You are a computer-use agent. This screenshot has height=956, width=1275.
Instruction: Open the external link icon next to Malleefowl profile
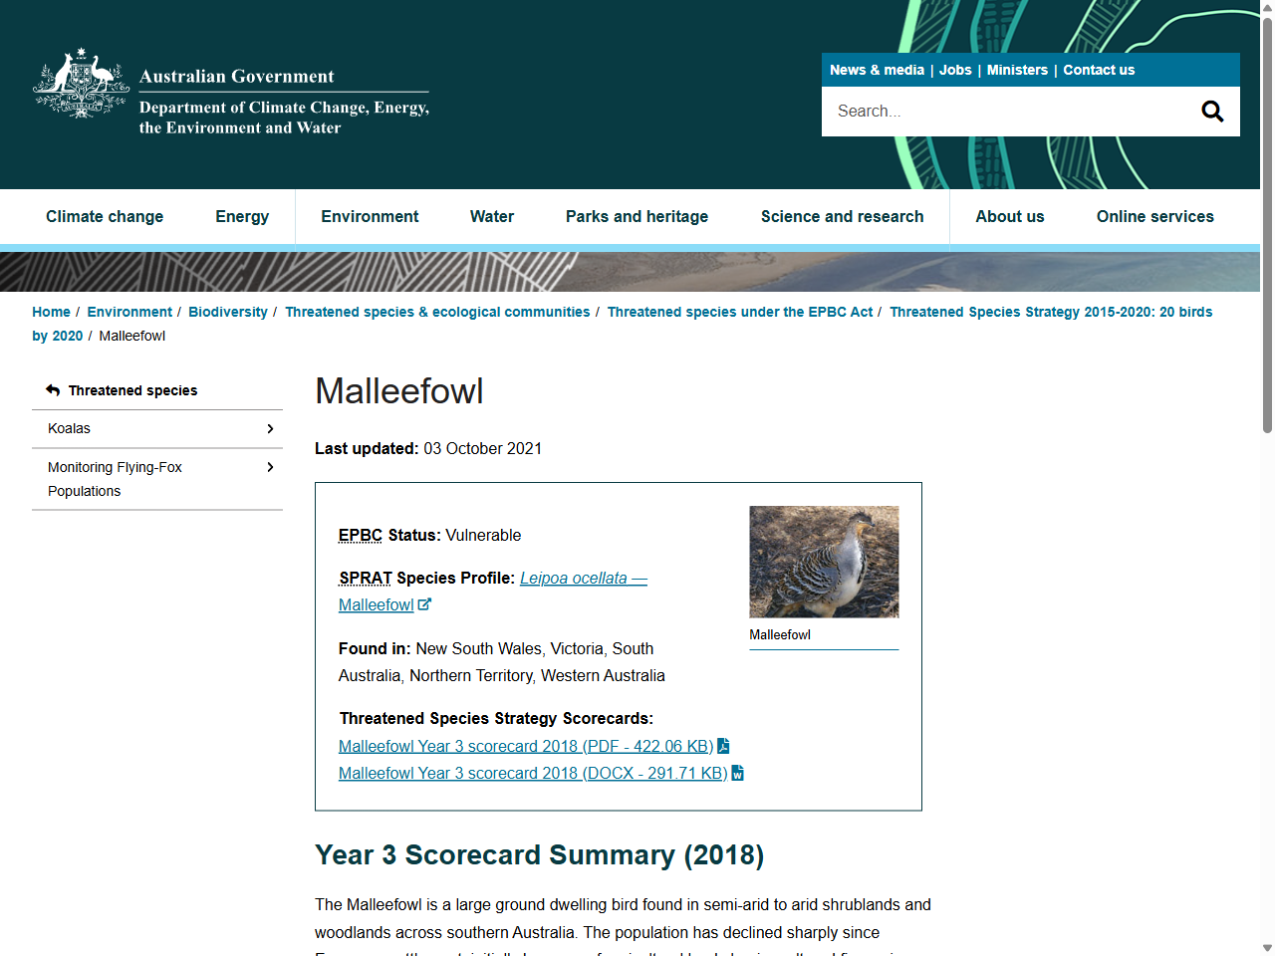(x=424, y=603)
